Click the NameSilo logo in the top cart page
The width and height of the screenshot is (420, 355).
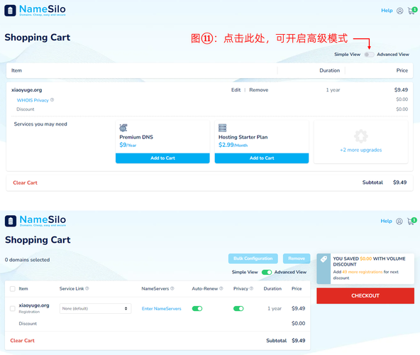point(35,10)
